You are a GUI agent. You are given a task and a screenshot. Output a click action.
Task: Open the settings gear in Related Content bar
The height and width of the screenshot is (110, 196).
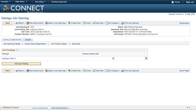pyautogui.click(x=188, y=107)
